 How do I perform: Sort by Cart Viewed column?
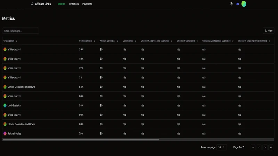[130, 41]
